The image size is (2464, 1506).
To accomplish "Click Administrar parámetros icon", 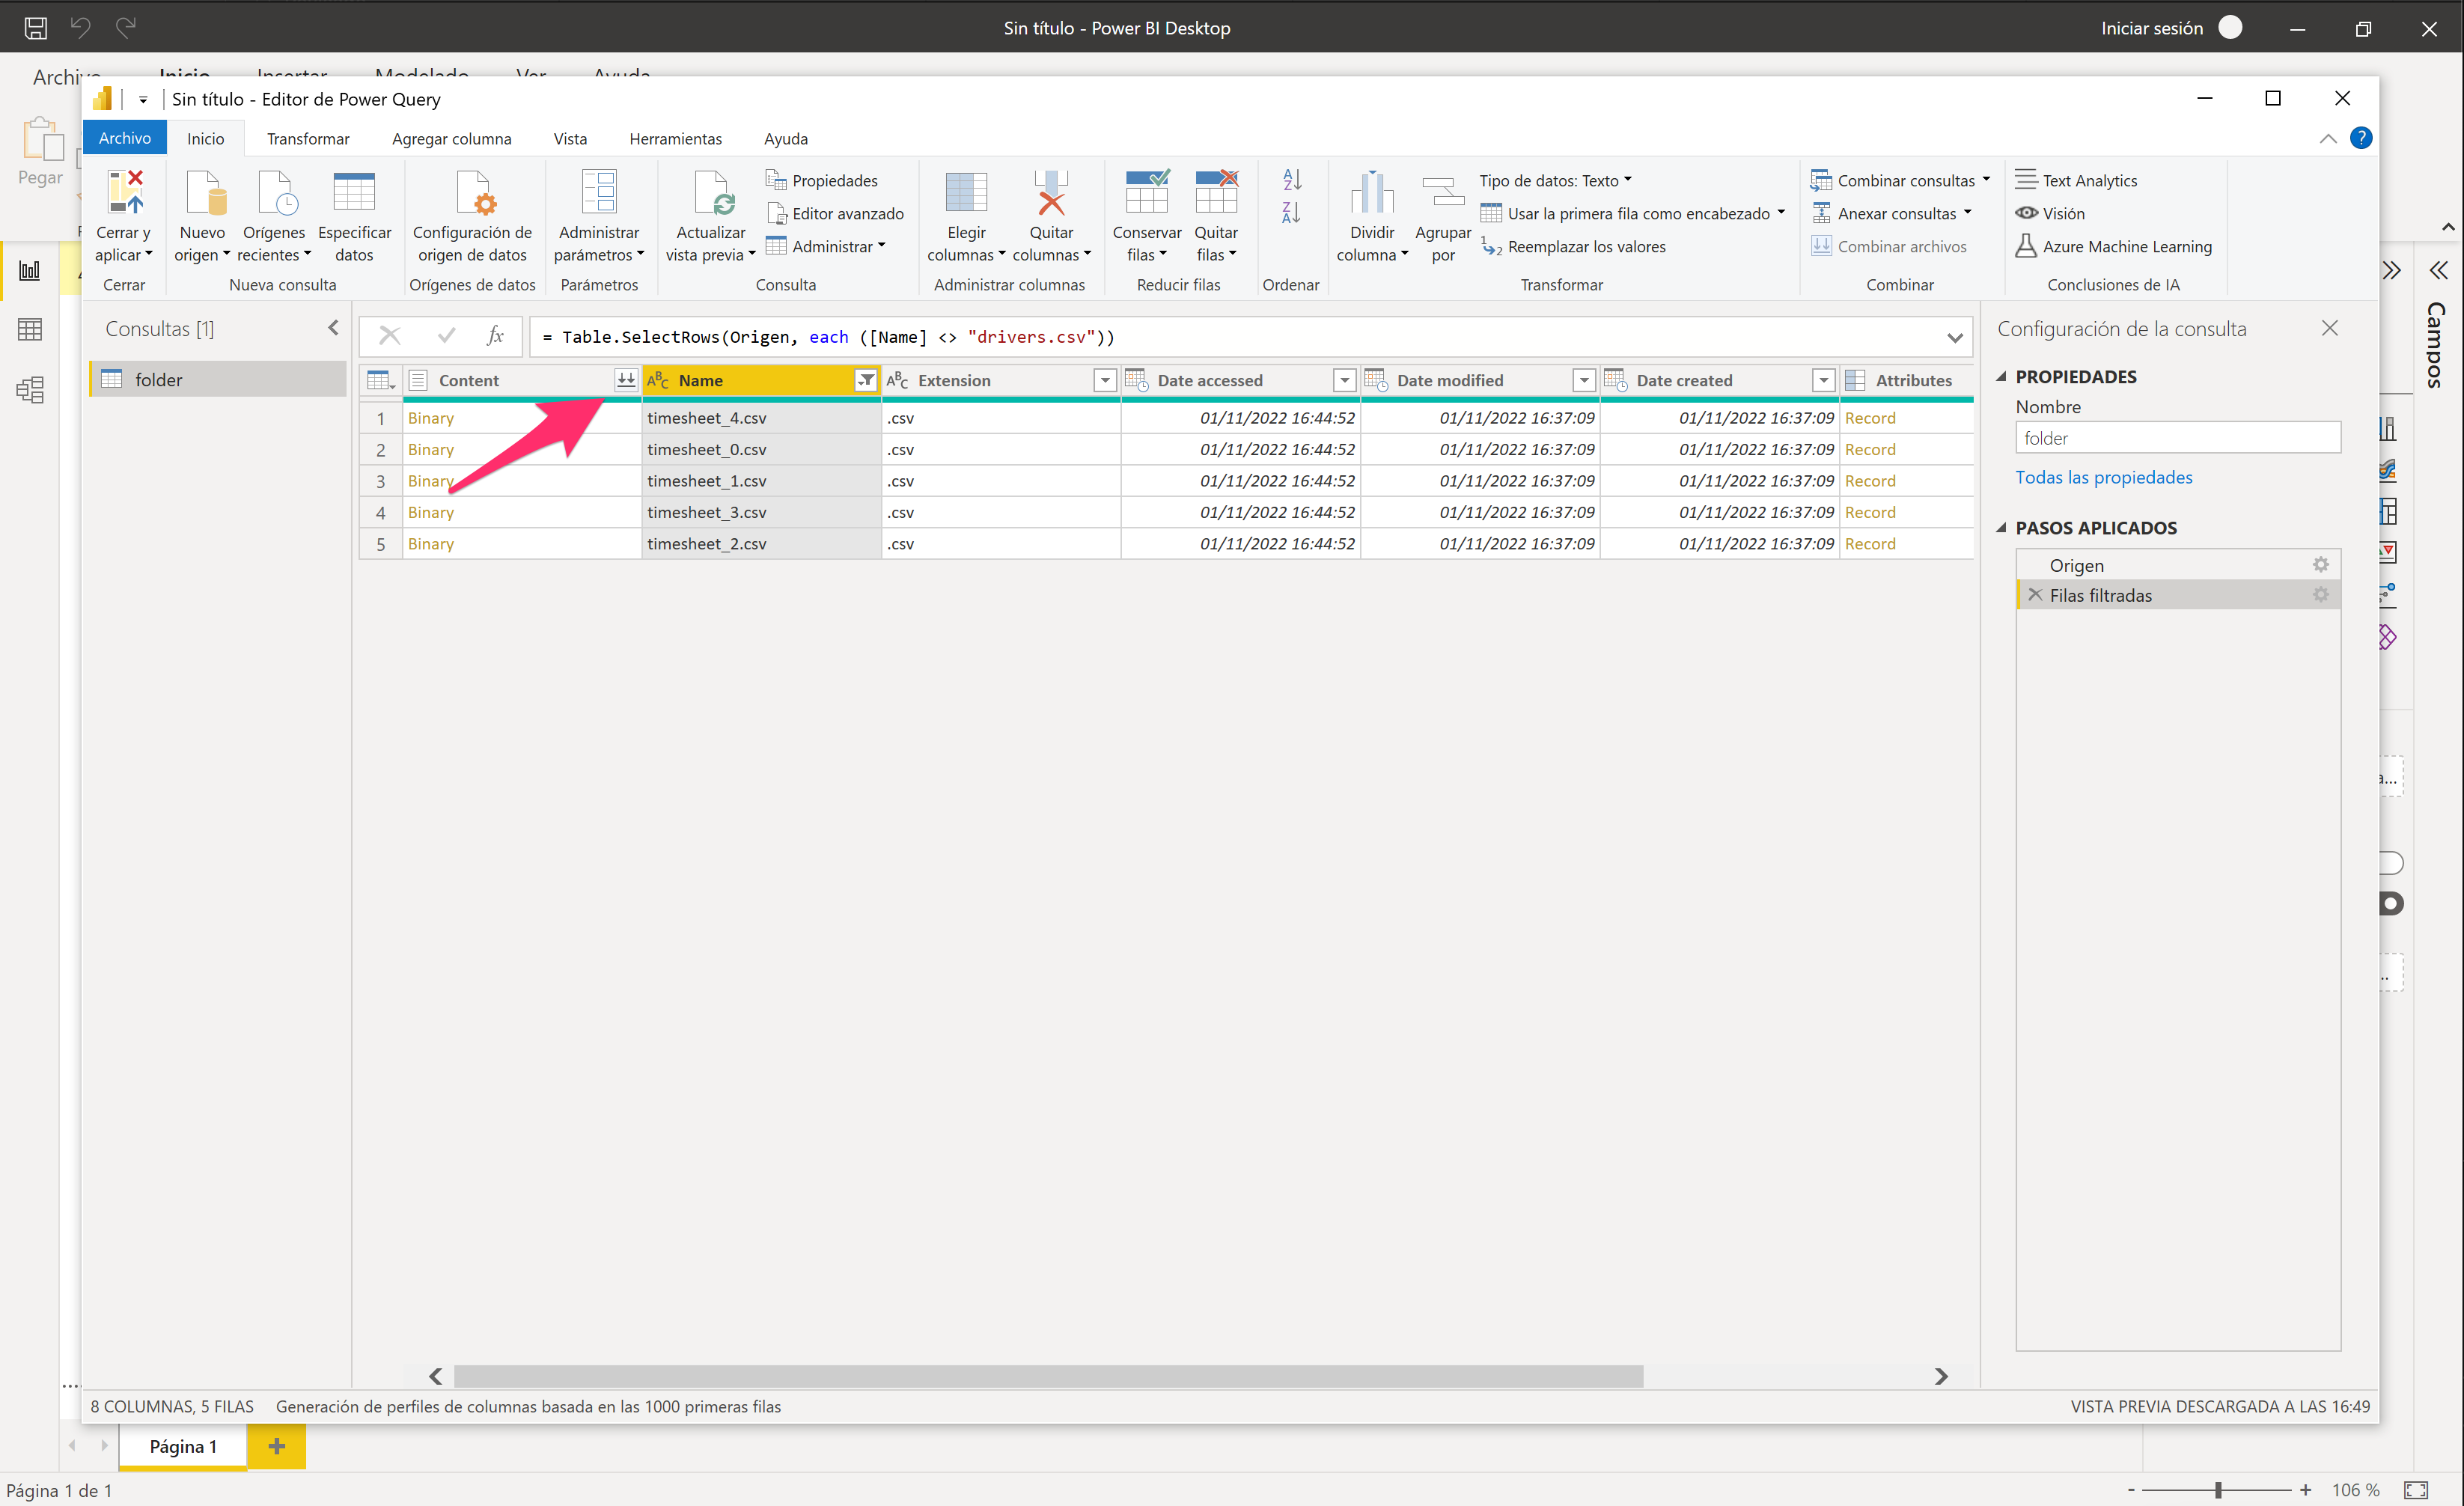I will [x=599, y=192].
